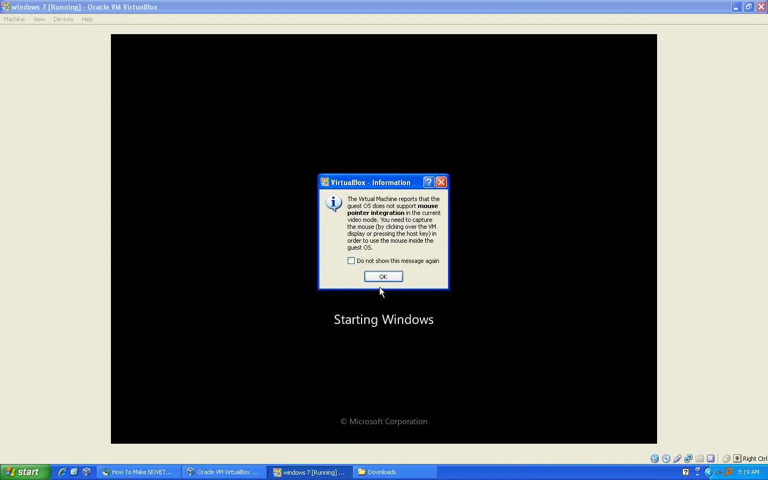Close the windows 7 VM window

pos(762,7)
